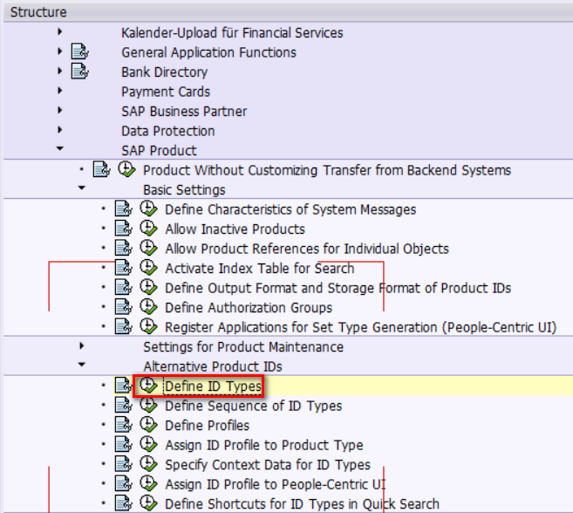Execute Define Shortcuts for ID Types in Quick Search
This screenshot has height=513, width=573.
pyautogui.click(x=148, y=503)
